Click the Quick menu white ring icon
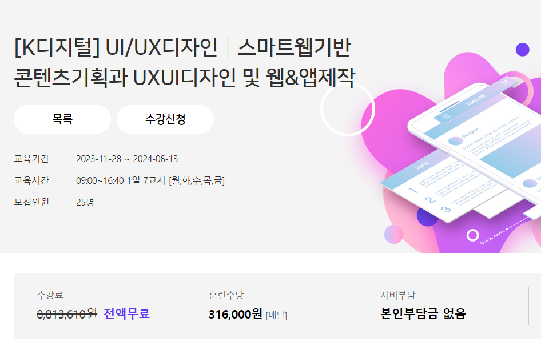 (x=473, y=235)
